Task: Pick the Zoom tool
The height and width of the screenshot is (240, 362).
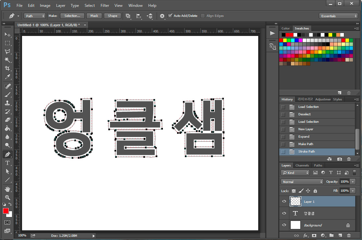Action: (8, 197)
